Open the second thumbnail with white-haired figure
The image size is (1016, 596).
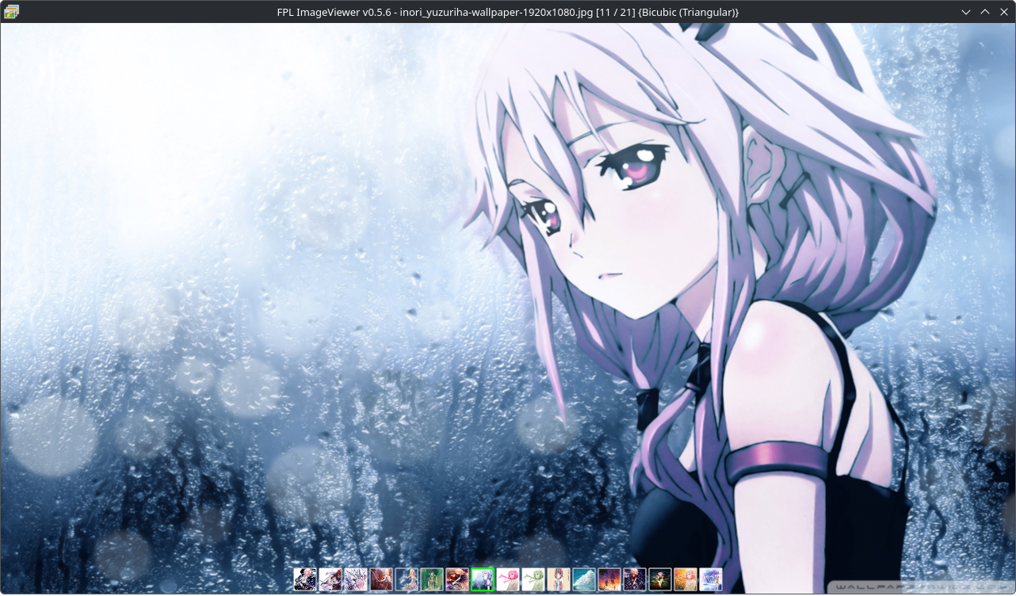pyautogui.click(x=330, y=579)
